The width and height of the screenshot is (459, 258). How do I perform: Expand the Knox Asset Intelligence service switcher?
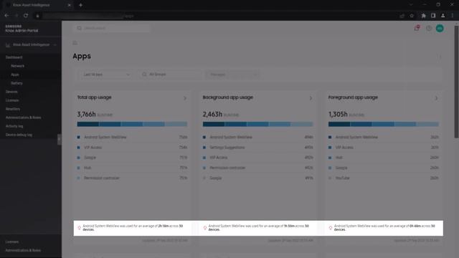click(31, 44)
